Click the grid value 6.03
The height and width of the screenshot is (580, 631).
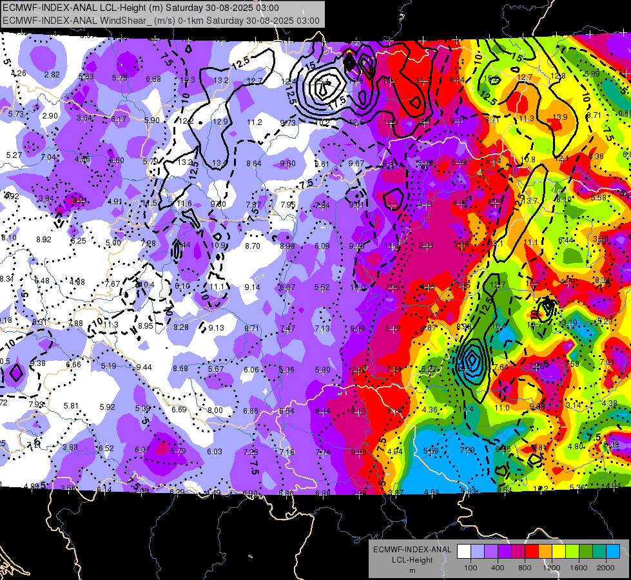pos(215,452)
